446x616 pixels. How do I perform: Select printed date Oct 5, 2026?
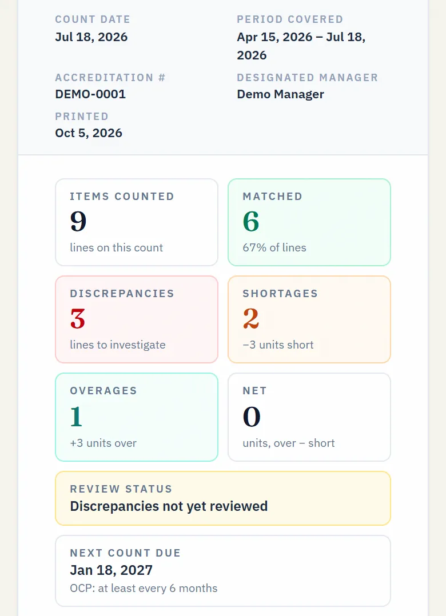(x=89, y=133)
